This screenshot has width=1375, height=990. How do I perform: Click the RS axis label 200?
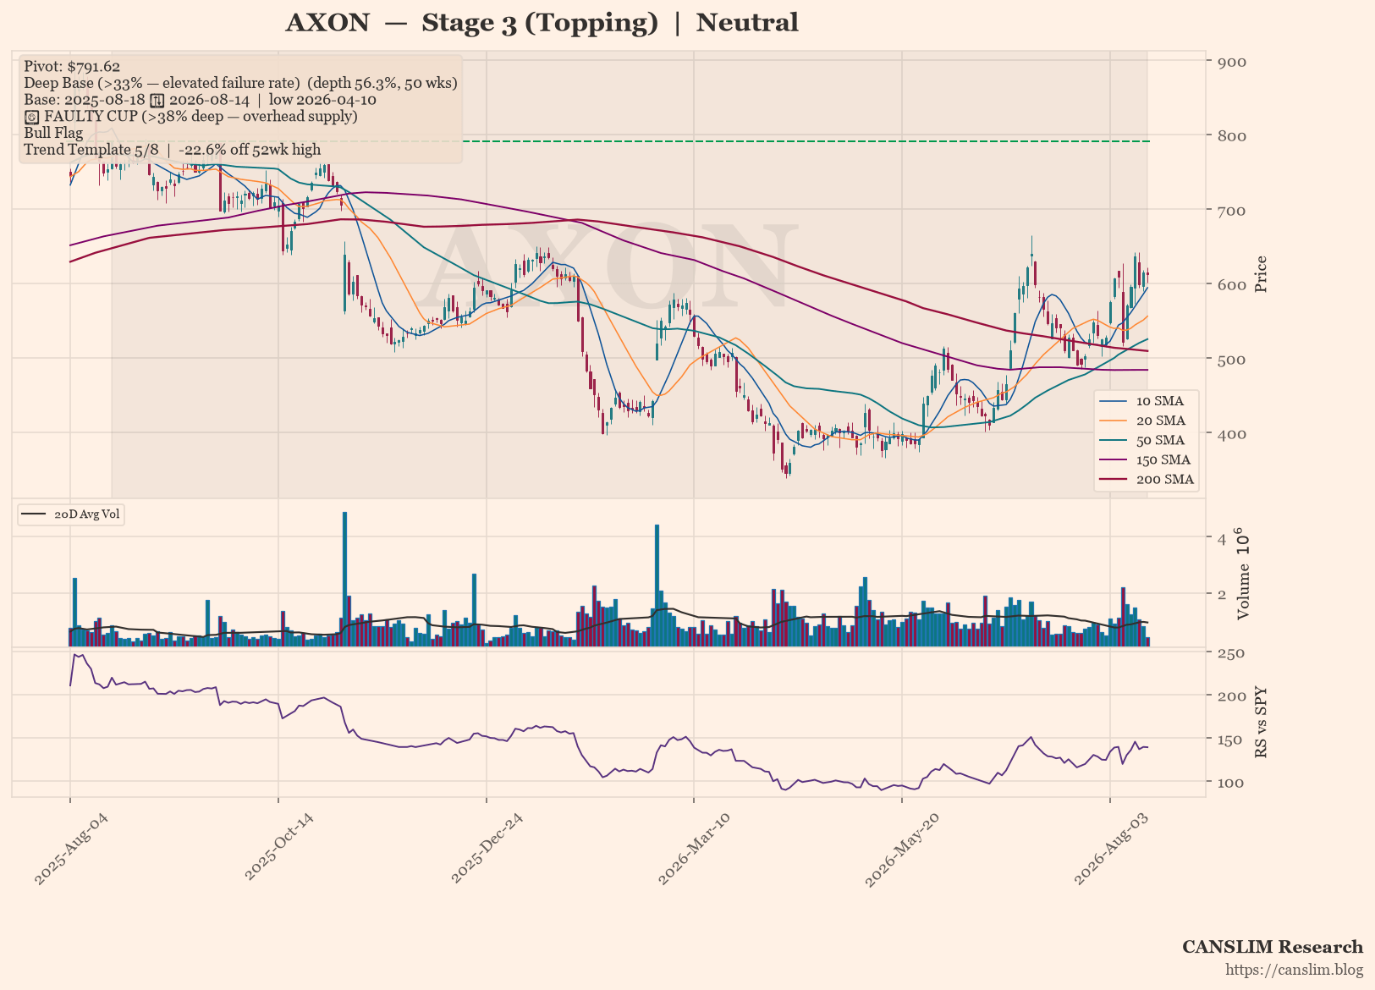[x=1231, y=696]
